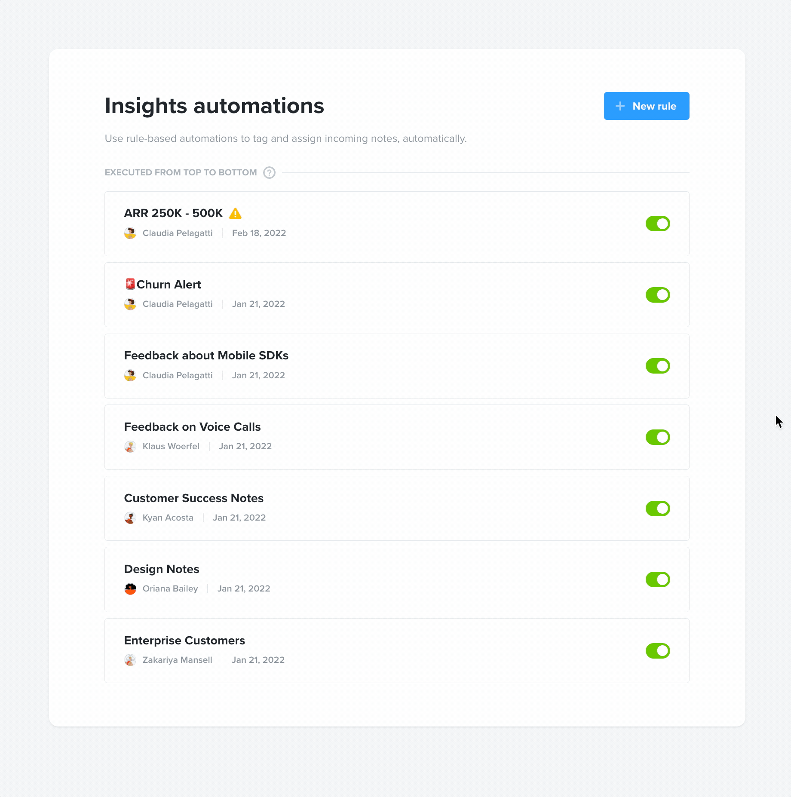Click the help question mark icon
This screenshot has height=797, width=791.
click(269, 172)
